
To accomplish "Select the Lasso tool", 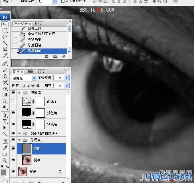I will pyautogui.click(x=5, y=37).
